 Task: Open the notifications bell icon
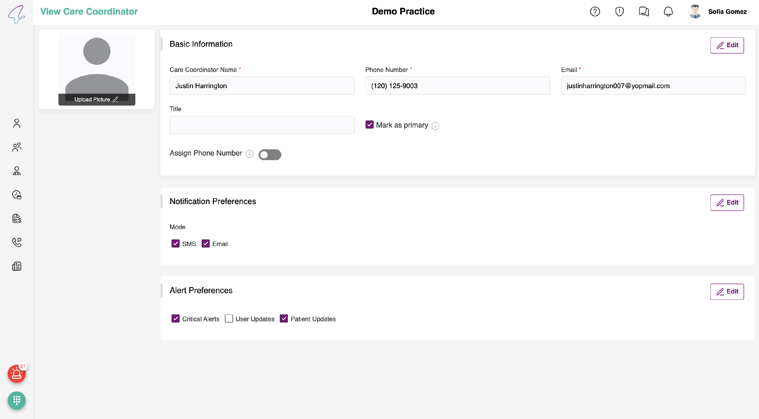[x=668, y=11]
